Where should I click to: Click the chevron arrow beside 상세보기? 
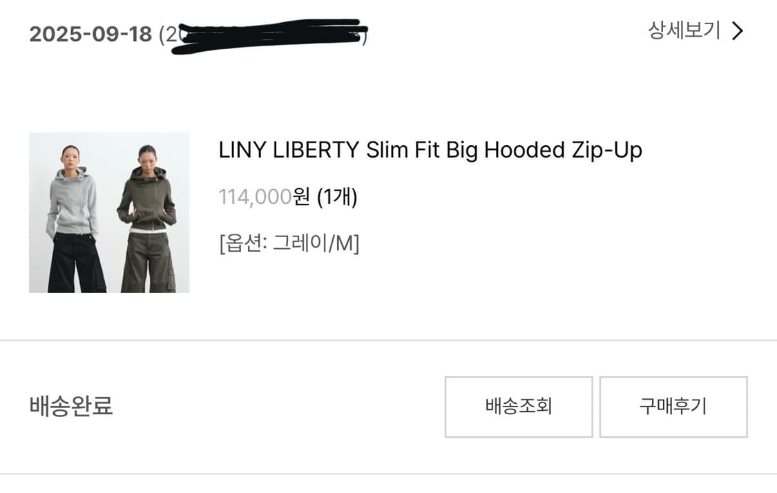tap(738, 31)
